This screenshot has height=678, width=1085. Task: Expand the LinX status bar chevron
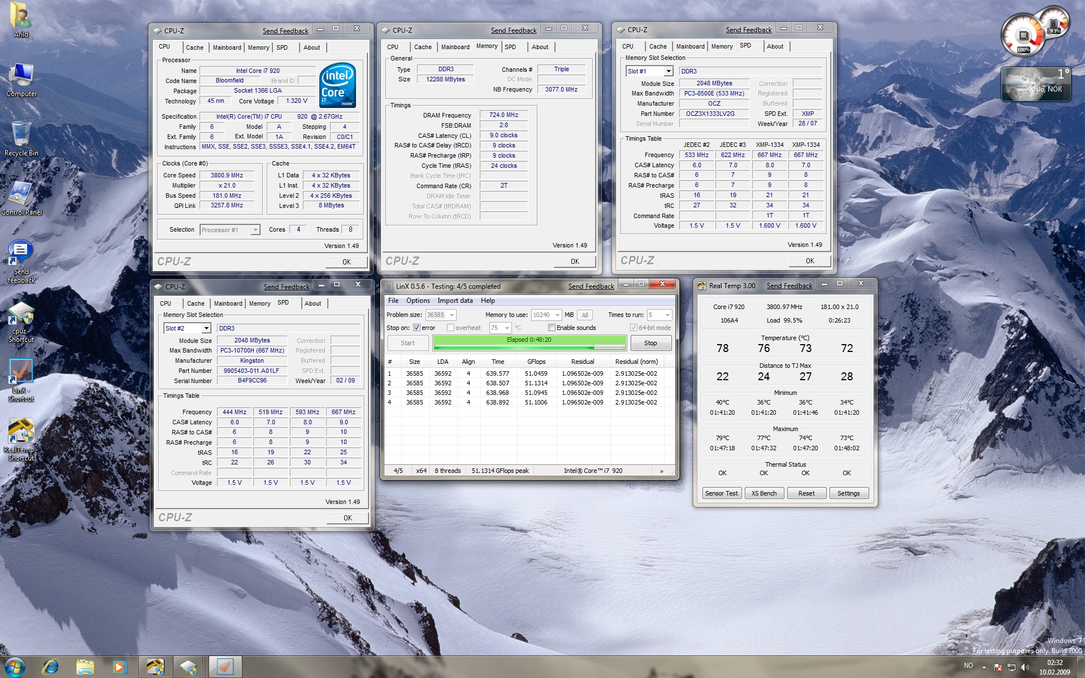[662, 471]
